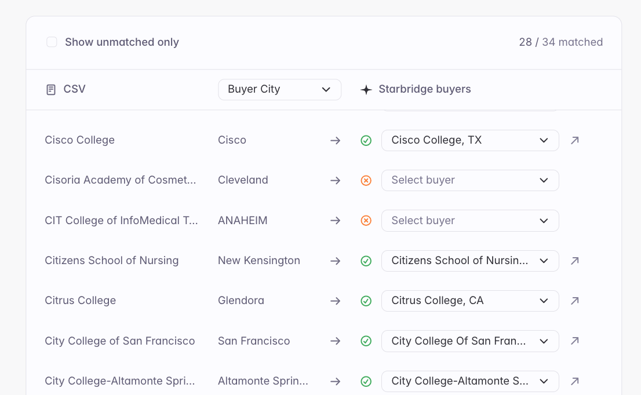Click unmatched status icon for CIT College row
The width and height of the screenshot is (641, 395).
366,221
